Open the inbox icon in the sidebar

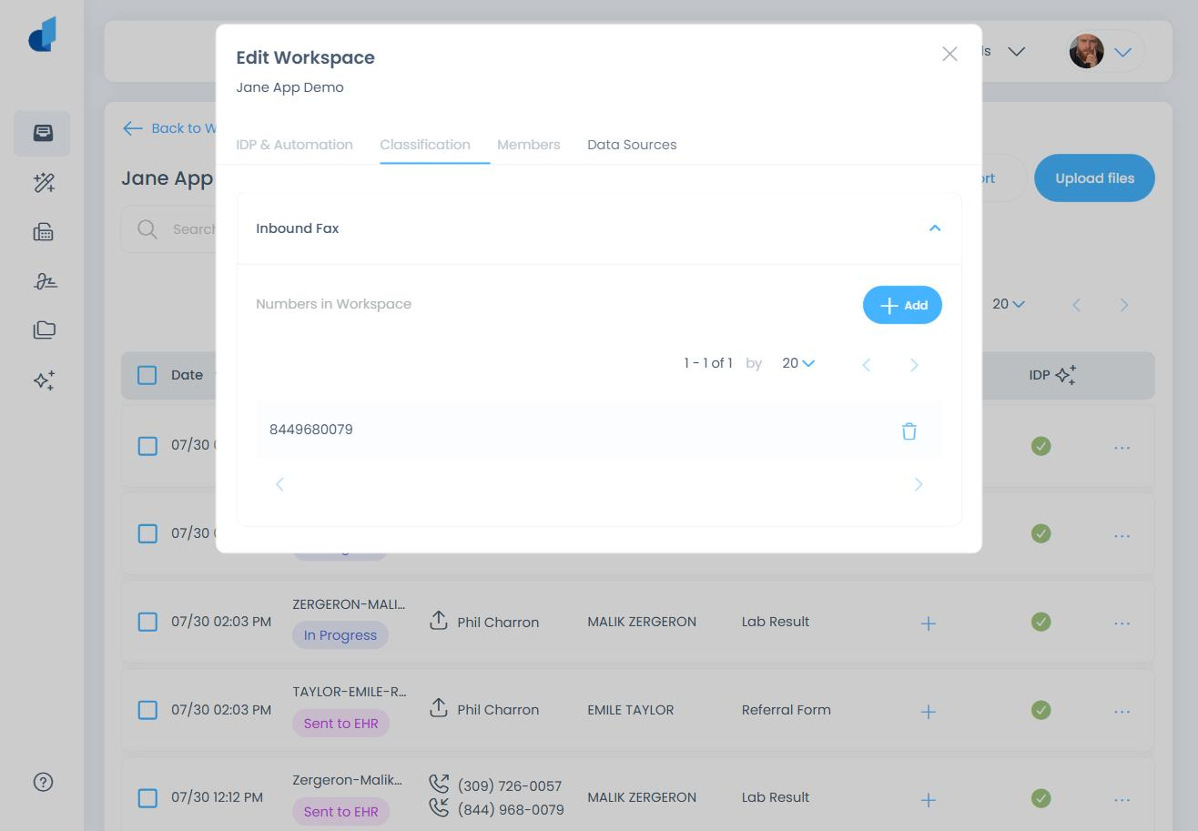43,133
